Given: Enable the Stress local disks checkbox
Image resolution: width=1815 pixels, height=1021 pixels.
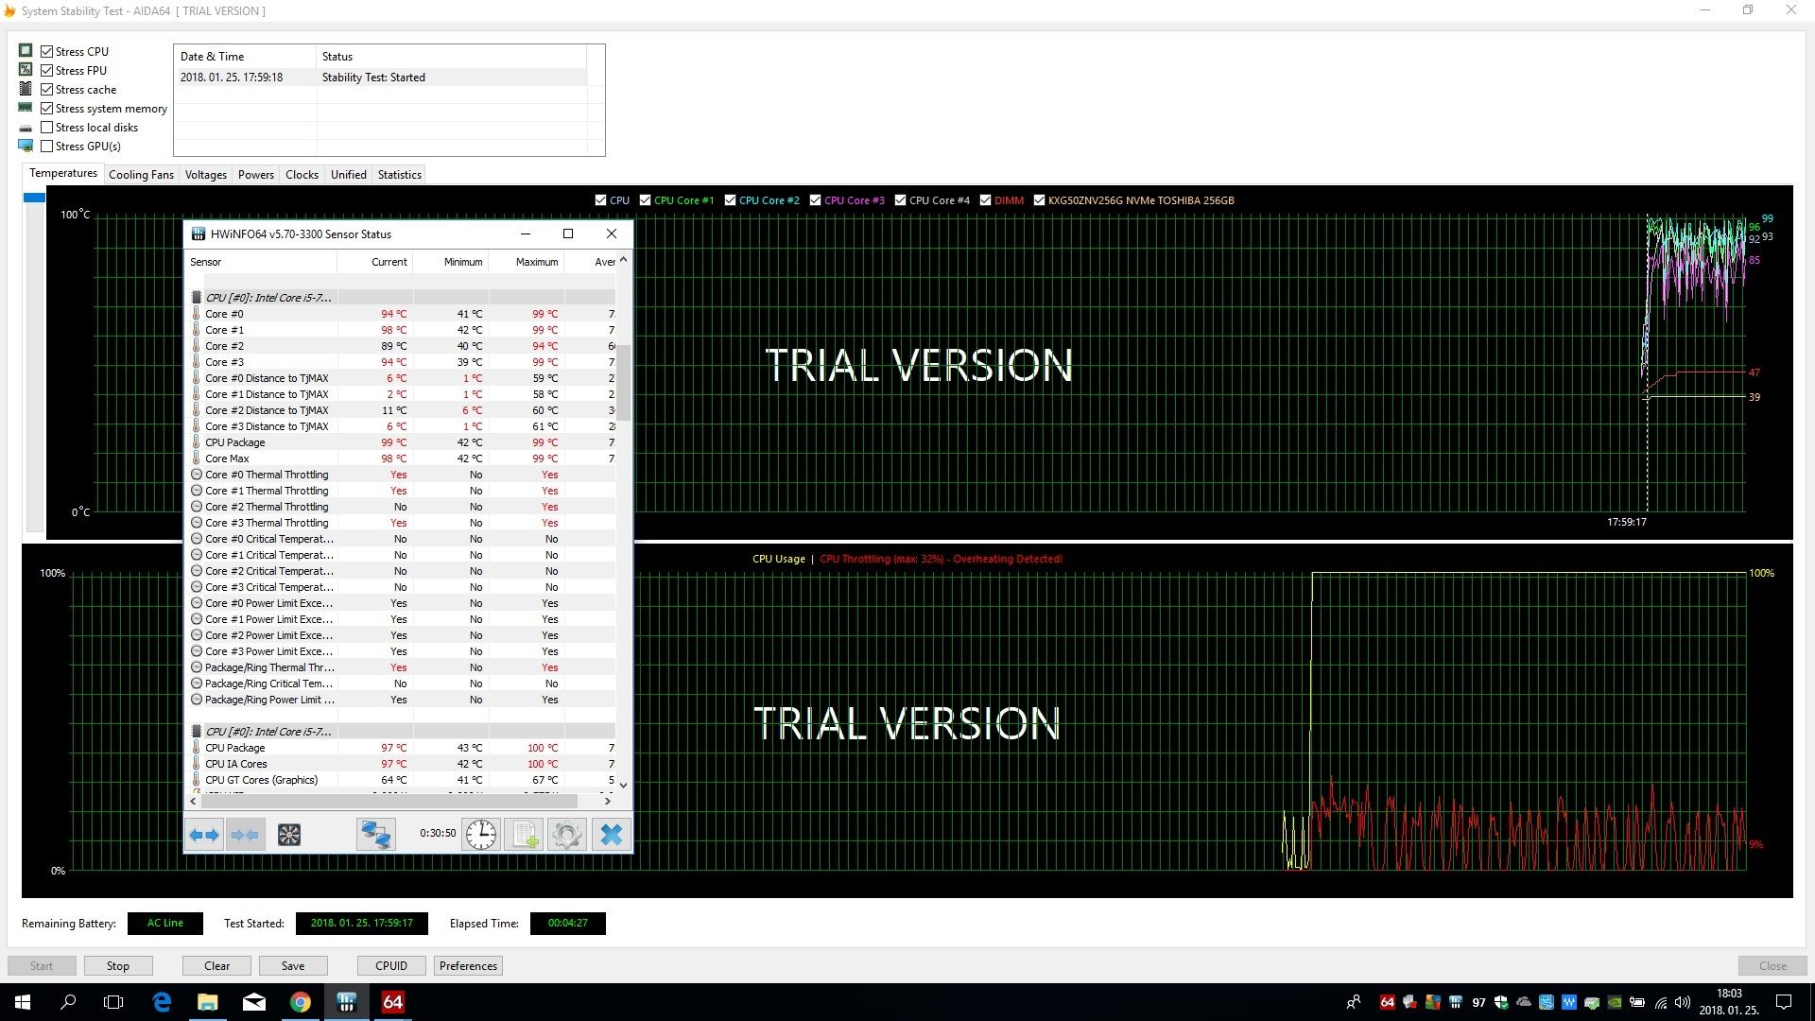Looking at the screenshot, I should [x=46, y=128].
